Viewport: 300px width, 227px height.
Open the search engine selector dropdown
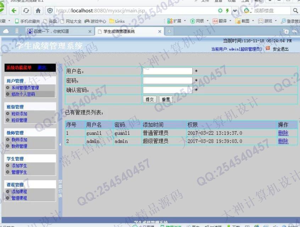(248, 11)
